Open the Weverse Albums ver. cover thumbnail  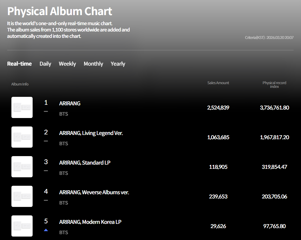coord(22,196)
